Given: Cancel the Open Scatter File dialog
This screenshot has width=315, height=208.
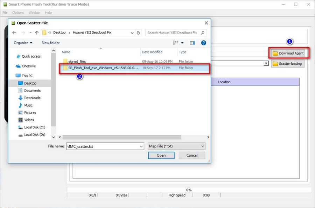Looking at the screenshot, I should click(192, 155).
